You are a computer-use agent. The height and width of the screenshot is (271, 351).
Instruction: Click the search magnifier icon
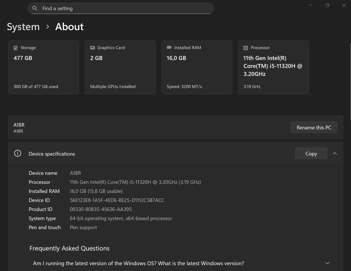point(35,8)
